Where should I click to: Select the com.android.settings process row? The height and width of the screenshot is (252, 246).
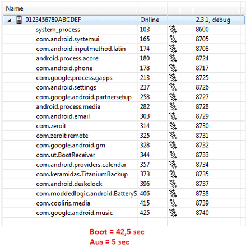[123, 87]
